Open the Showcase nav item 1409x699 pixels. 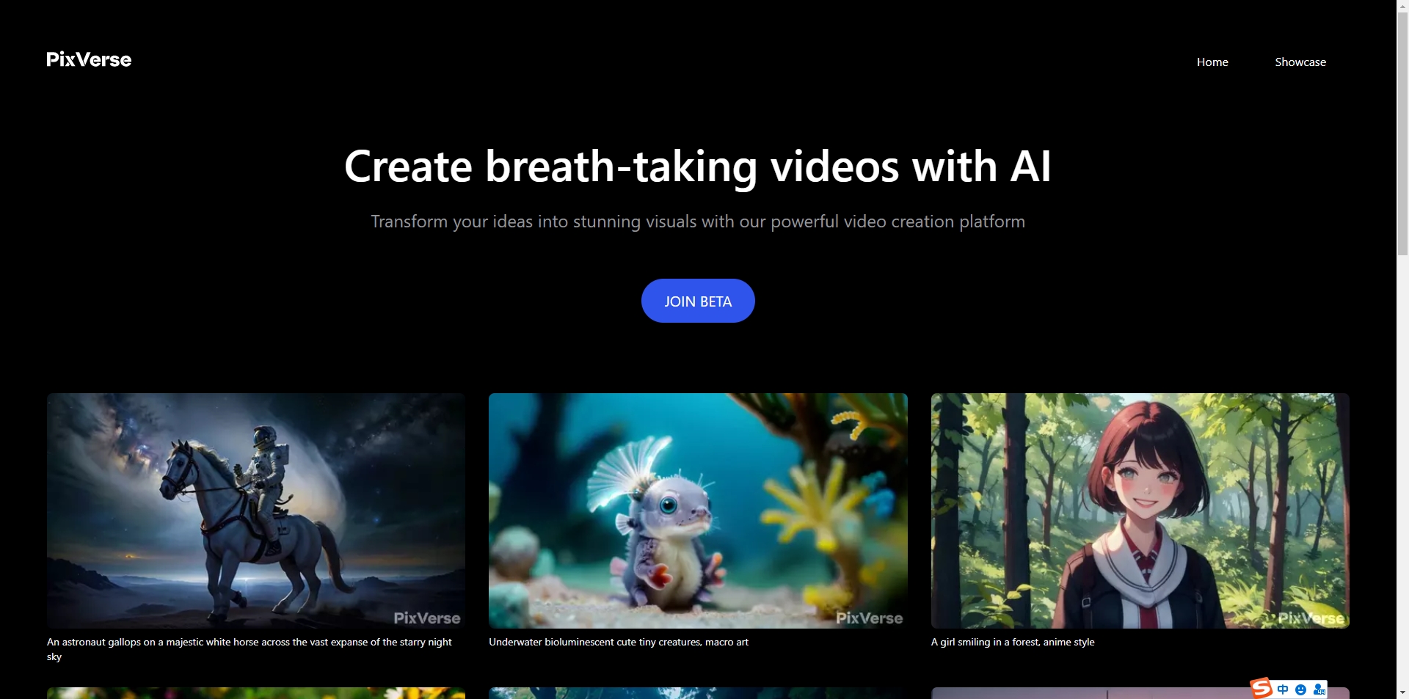click(x=1300, y=62)
